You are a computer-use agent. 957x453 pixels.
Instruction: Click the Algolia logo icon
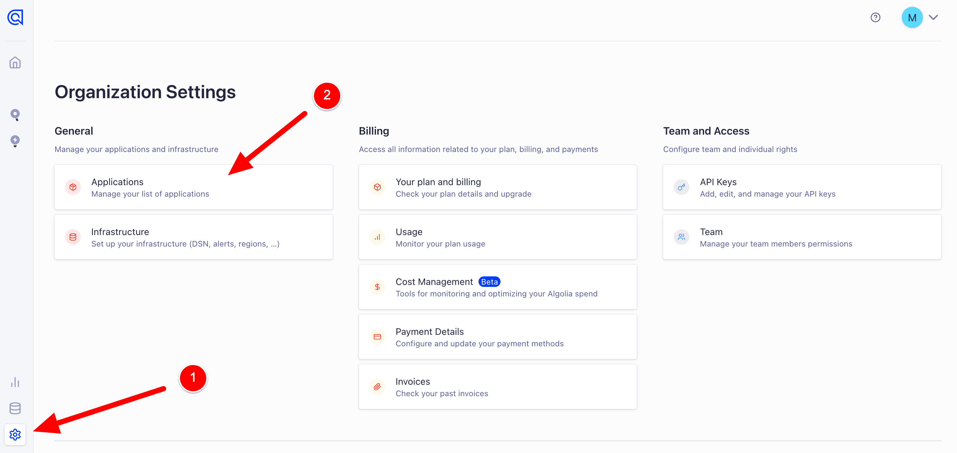15,17
